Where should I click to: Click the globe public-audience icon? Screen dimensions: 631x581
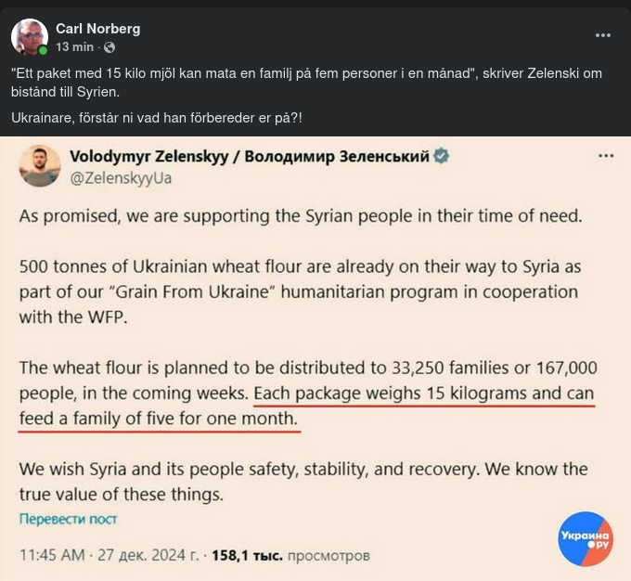109,46
